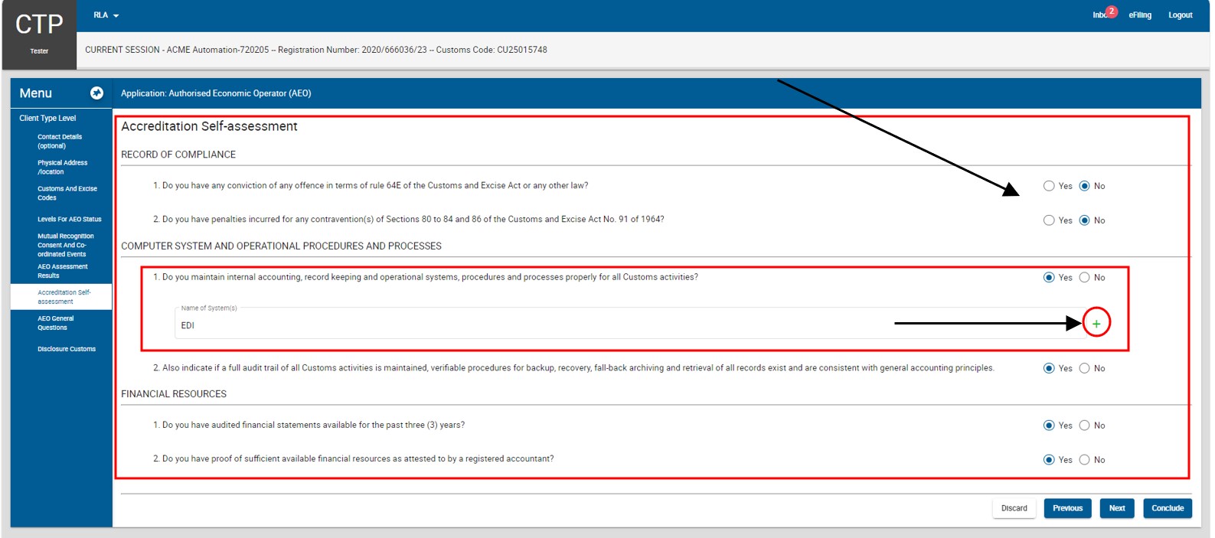Click the Discard button
The image size is (1215, 538).
coord(1014,508)
